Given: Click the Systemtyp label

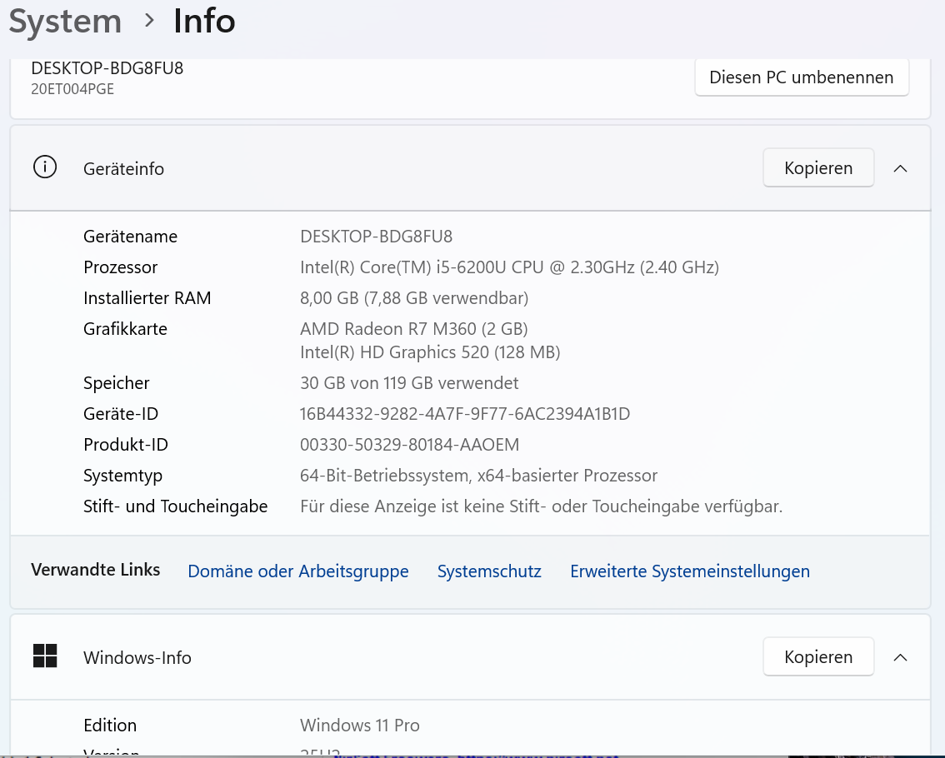Looking at the screenshot, I should click(x=123, y=476).
